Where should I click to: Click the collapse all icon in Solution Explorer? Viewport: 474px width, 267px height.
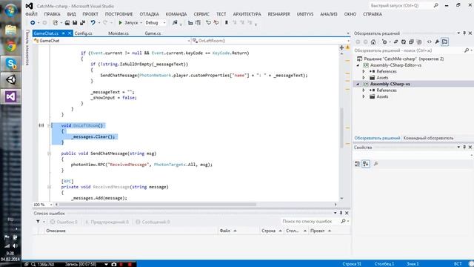[411, 42]
